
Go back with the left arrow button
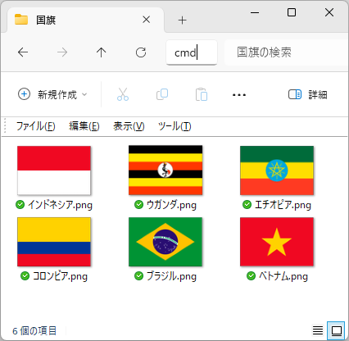click(x=23, y=52)
